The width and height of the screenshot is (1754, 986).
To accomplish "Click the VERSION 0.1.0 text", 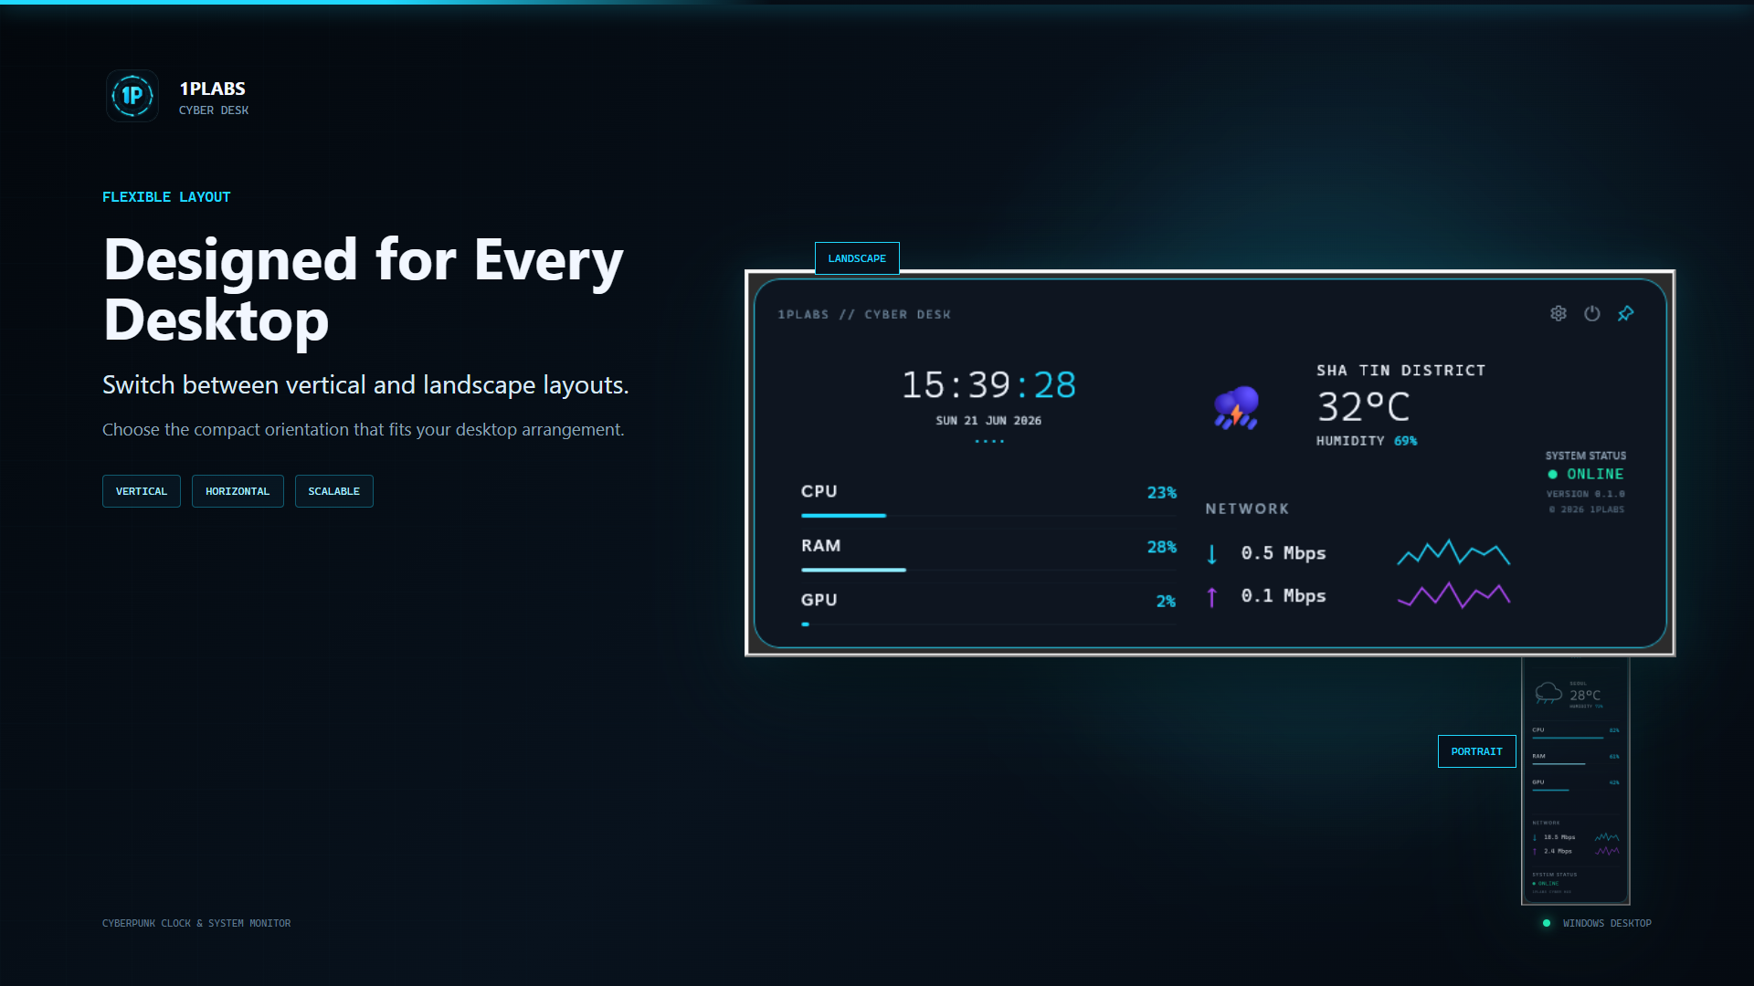I will (1586, 494).
